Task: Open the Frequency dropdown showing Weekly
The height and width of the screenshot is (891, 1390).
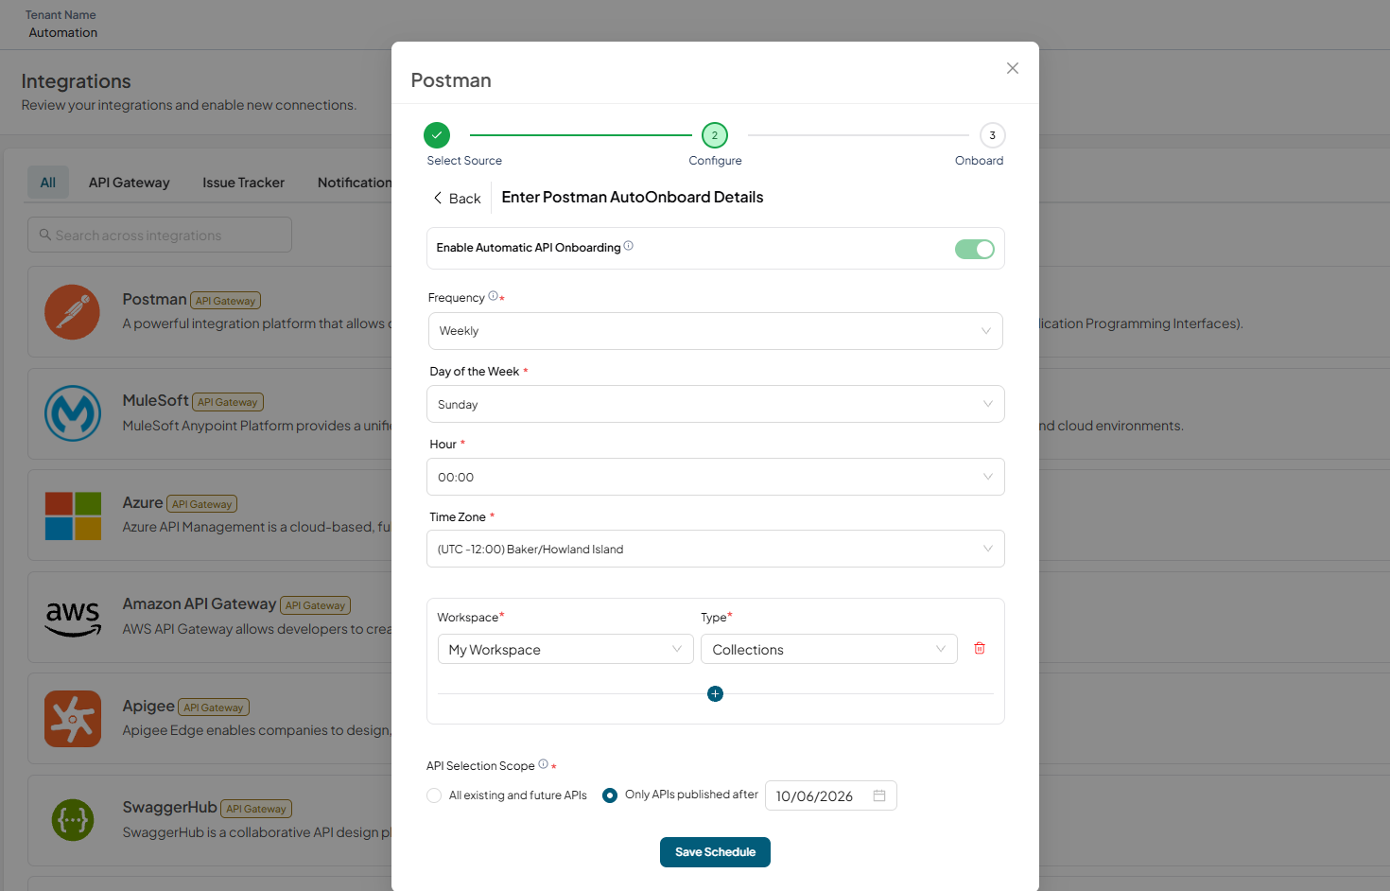Action: pos(715,331)
